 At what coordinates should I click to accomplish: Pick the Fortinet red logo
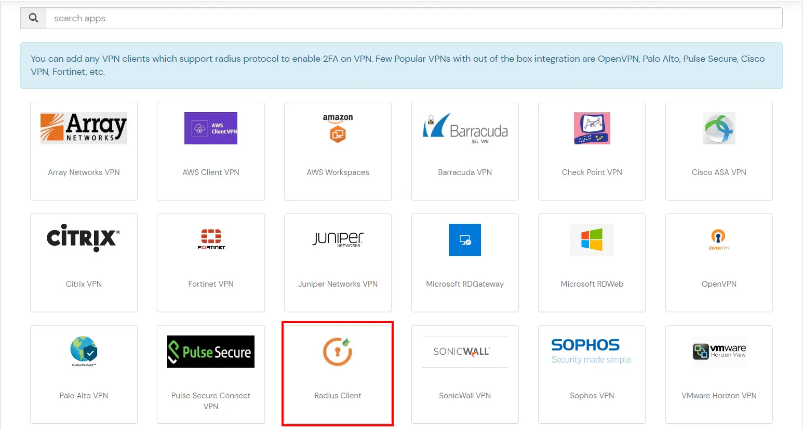point(211,239)
